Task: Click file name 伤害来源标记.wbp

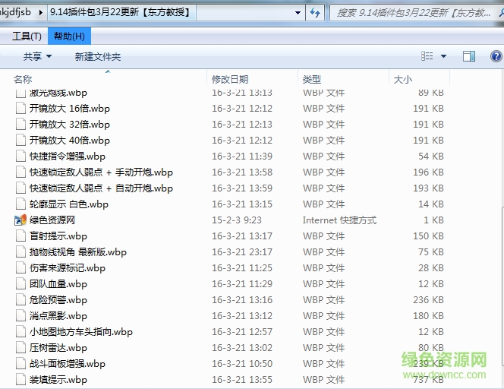Action: (68, 268)
